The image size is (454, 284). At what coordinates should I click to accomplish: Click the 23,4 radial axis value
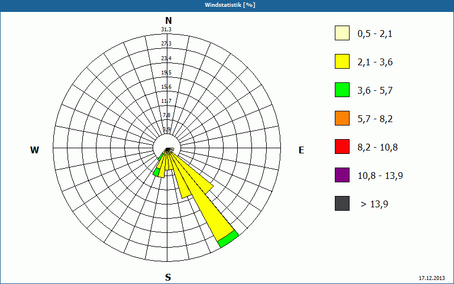[x=166, y=59]
